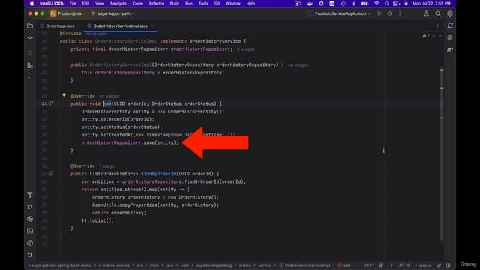Go to next highlighted error down arrow
Image resolution: width=480 pixels, height=270 pixels.
tap(440, 36)
